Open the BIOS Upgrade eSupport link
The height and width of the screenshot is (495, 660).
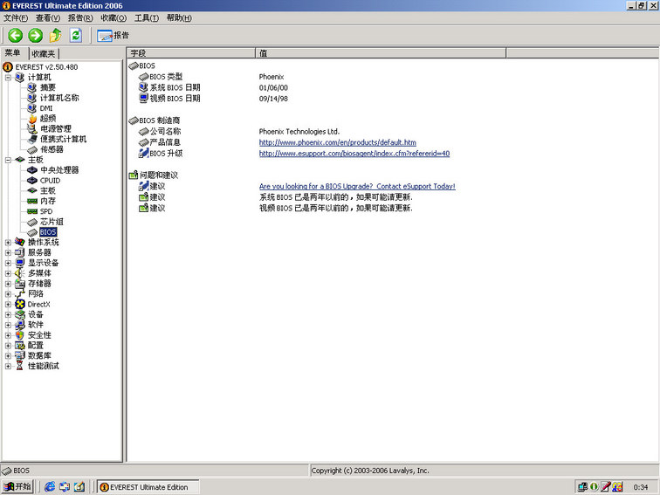coord(357,186)
